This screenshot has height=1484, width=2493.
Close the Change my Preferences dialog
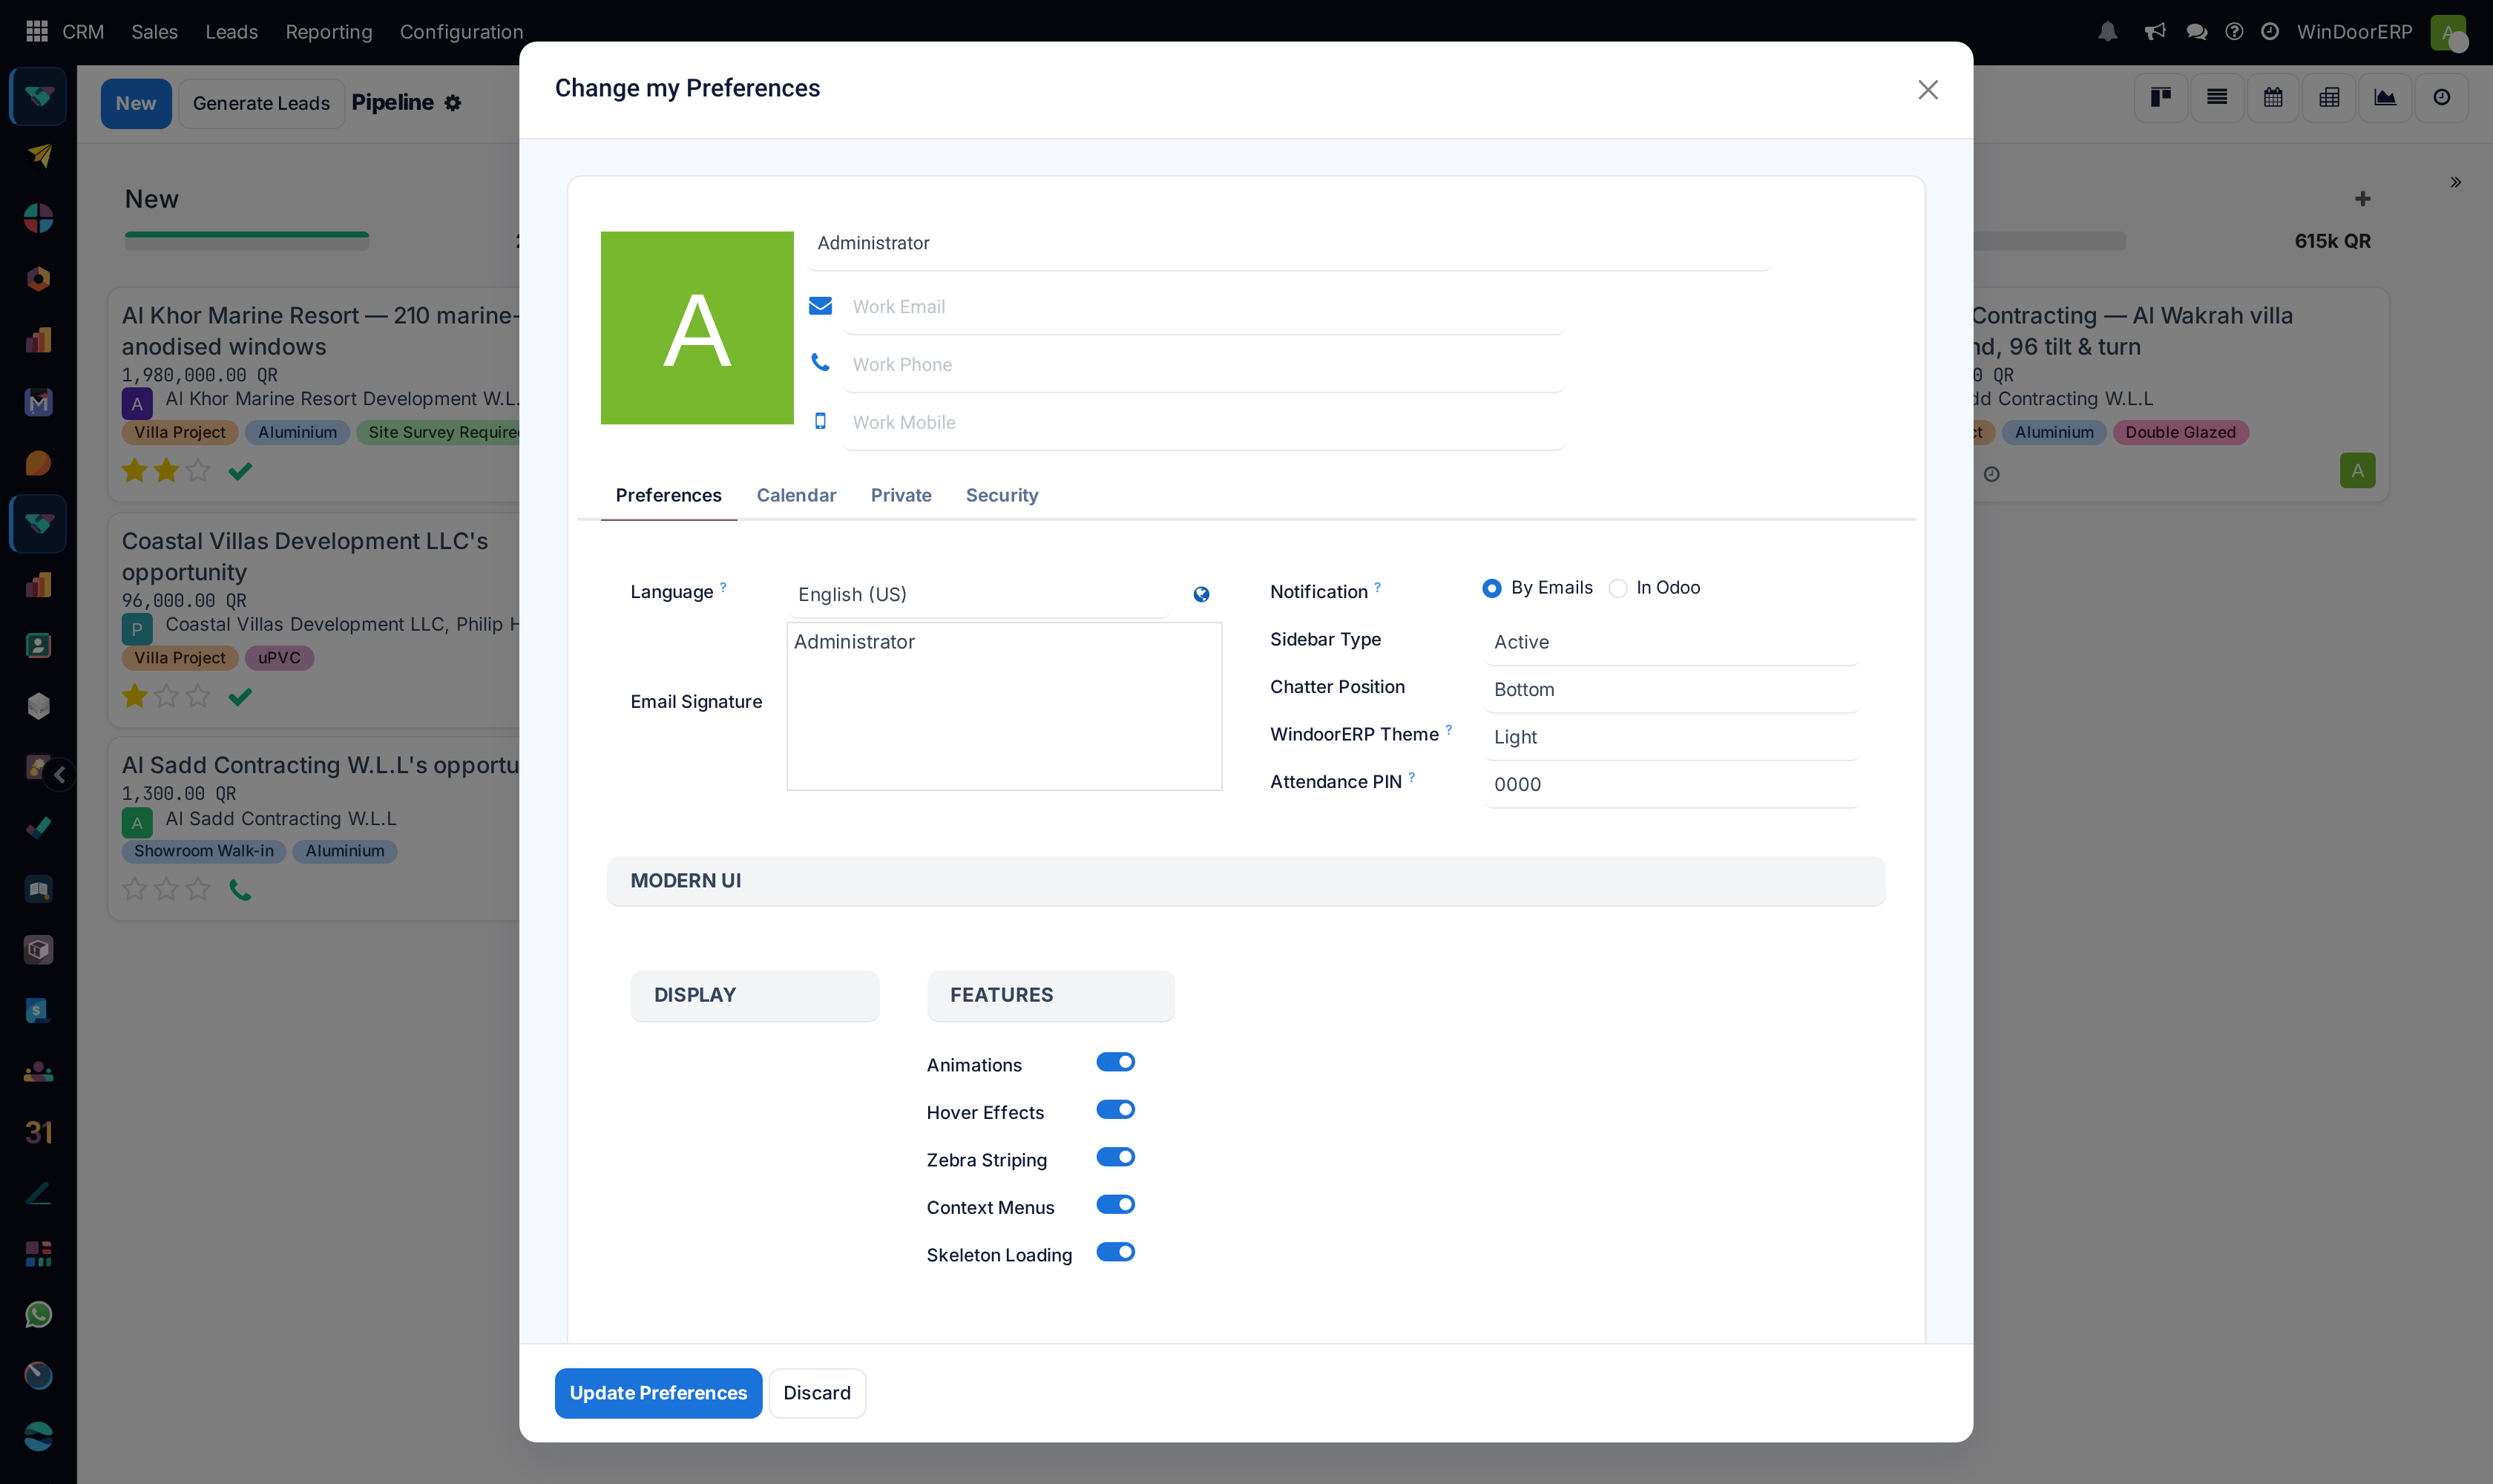click(1928, 90)
